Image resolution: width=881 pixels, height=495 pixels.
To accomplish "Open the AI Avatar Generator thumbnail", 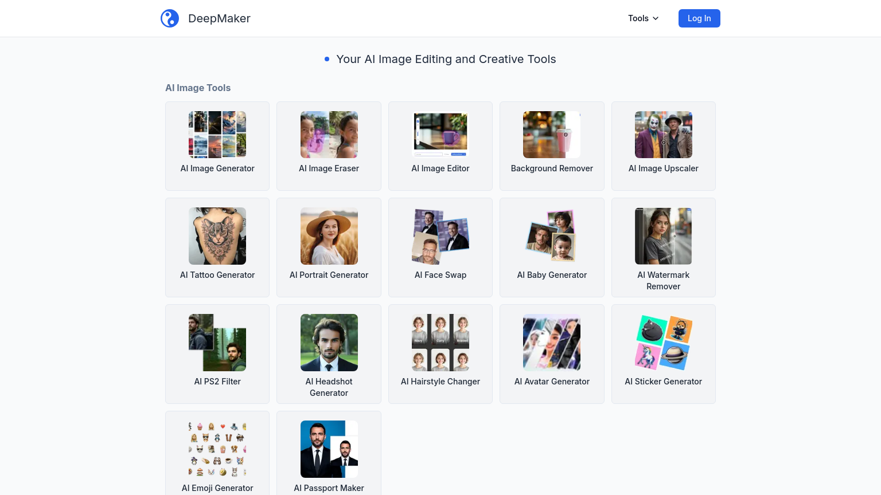I will (552, 343).
